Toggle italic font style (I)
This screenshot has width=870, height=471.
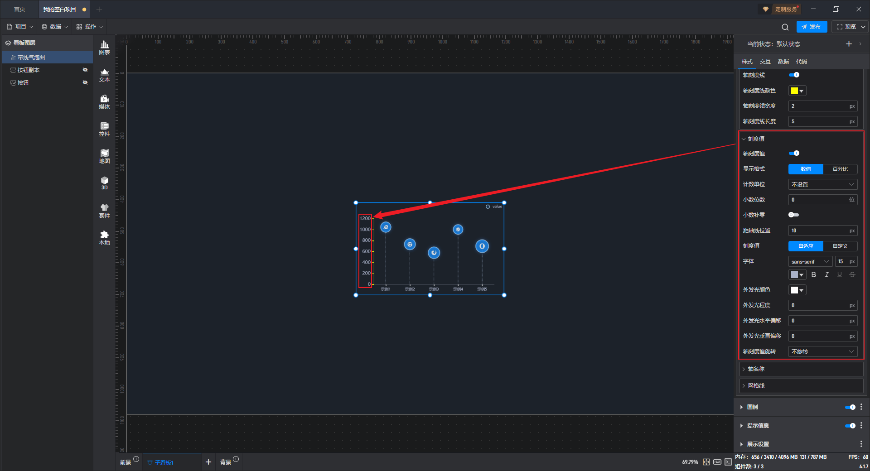coord(826,274)
